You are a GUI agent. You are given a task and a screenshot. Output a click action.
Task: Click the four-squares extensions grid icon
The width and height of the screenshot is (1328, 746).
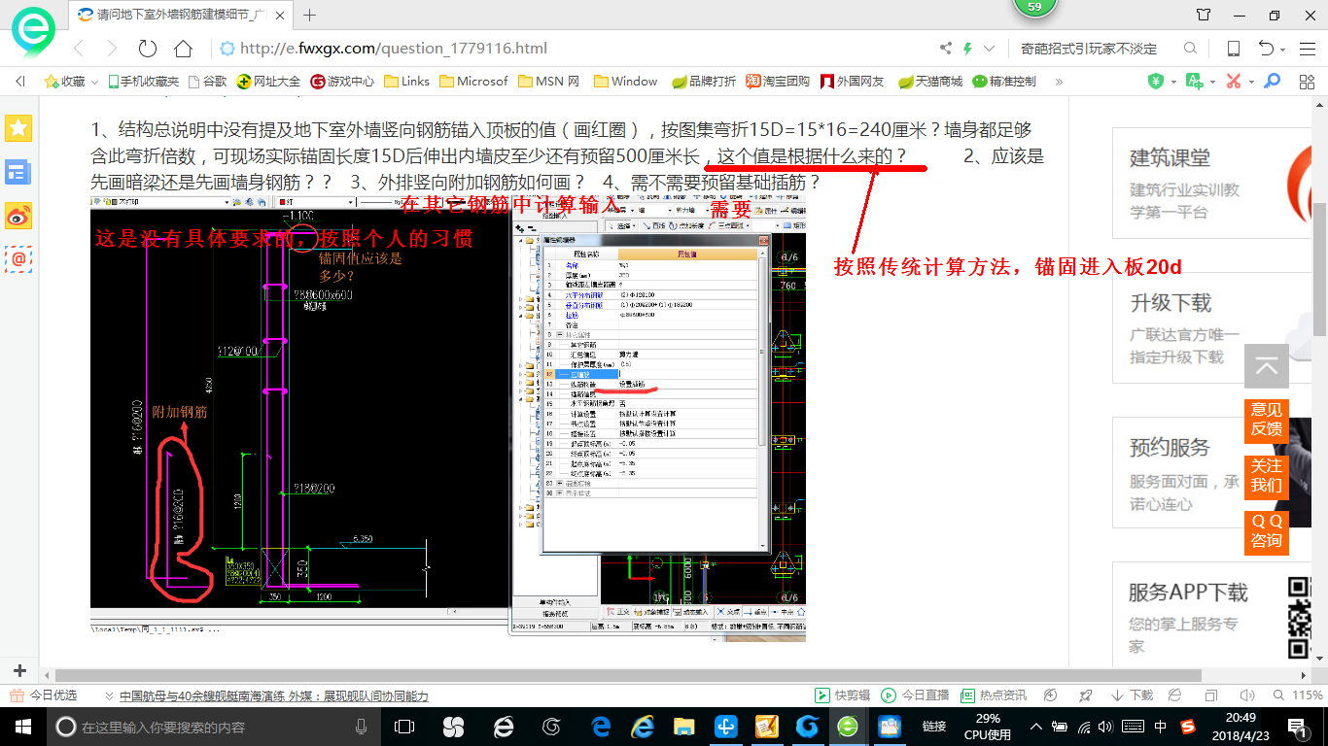point(1306,82)
